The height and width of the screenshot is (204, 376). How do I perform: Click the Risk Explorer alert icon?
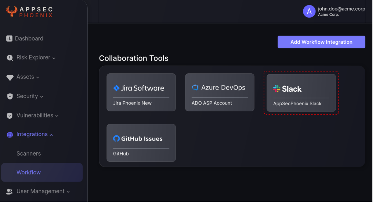pos(10,58)
